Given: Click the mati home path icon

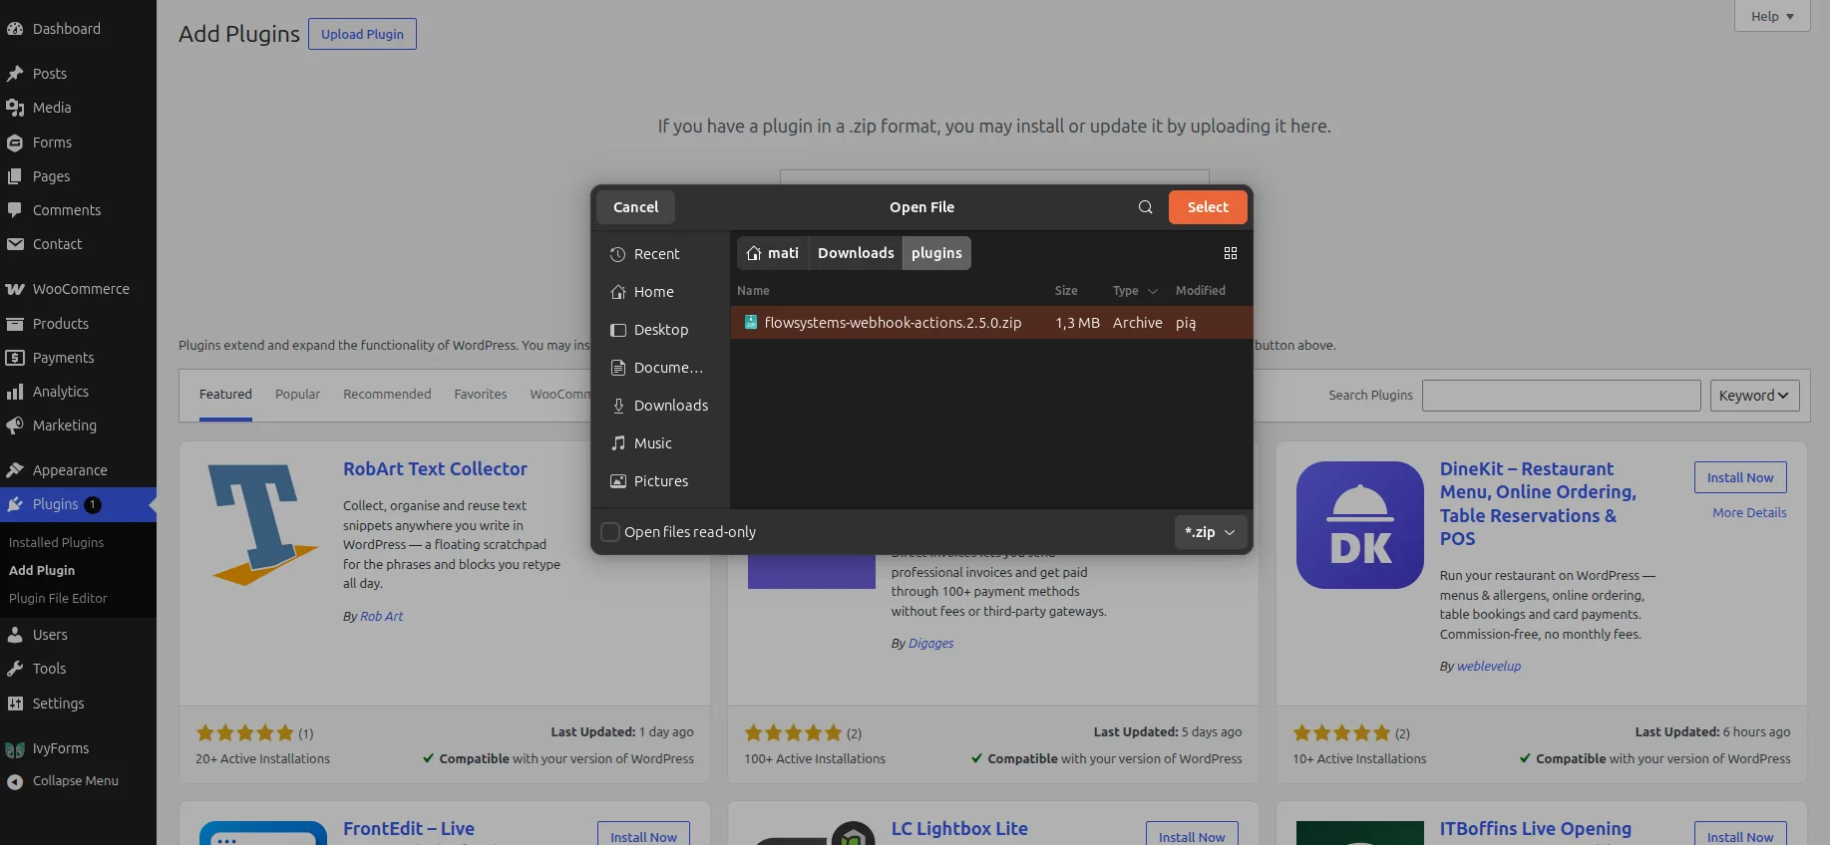Looking at the screenshot, I should 754,253.
